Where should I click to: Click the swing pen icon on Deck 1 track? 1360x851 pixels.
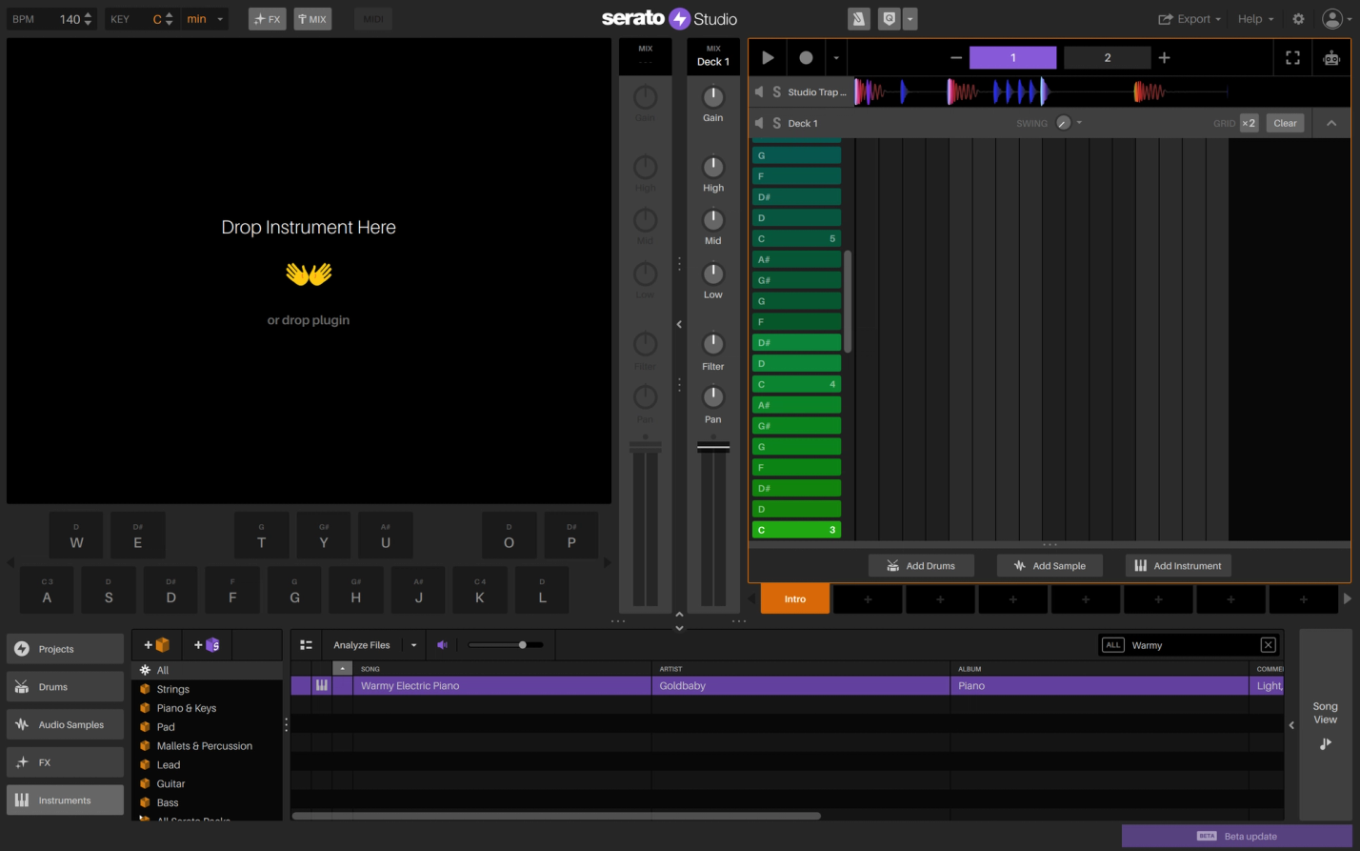pos(1063,123)
